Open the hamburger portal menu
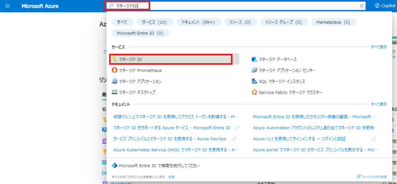This screenshot has width=397, height=184. pyautogui.click(x=7, y=6)
